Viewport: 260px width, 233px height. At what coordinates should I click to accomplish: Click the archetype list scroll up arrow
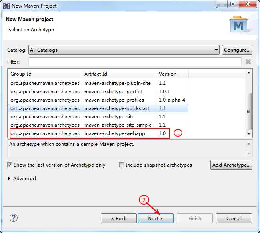[x=249, y=73]
